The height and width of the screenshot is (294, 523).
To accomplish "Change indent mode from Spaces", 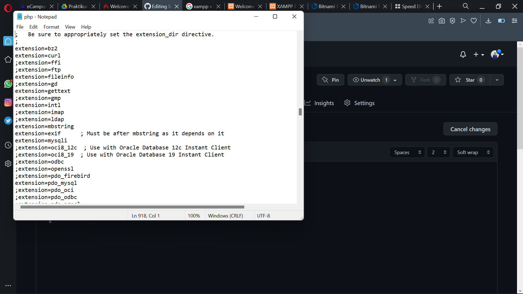I will pyautogui.click(x=407, y=152).
